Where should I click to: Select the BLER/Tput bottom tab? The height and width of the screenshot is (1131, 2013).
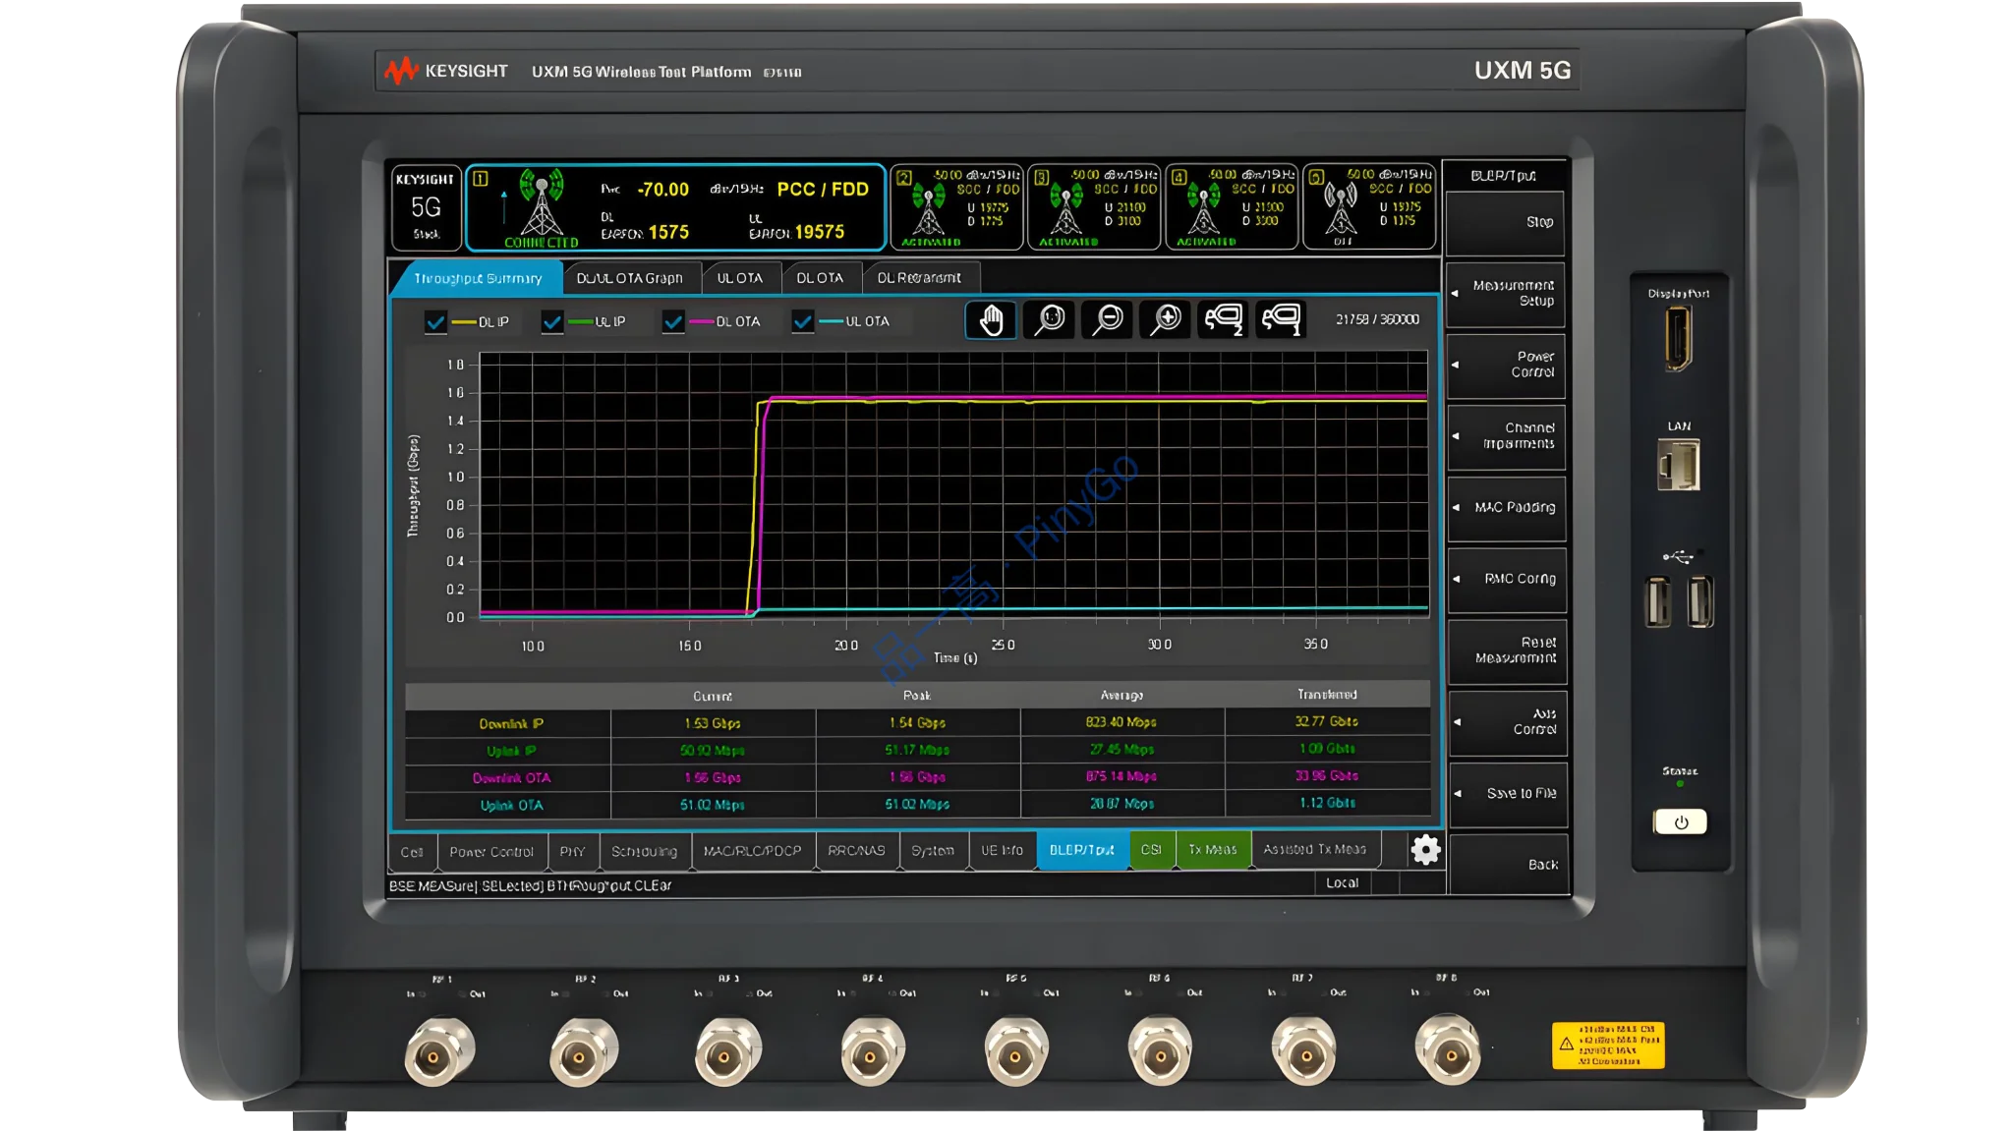[1082, 850]
